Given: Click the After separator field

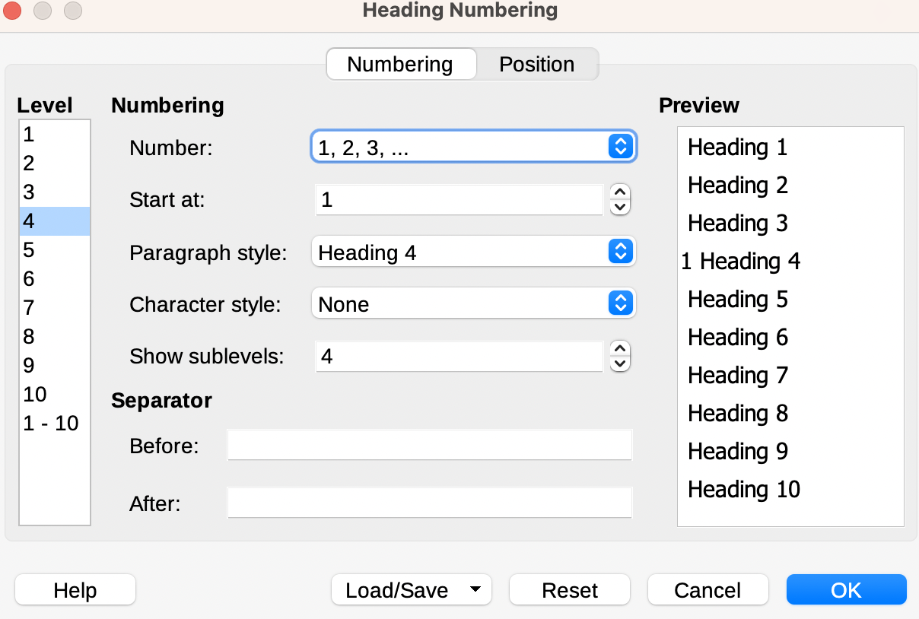Looking at the screenshot, I should click(x=430, y=503).
